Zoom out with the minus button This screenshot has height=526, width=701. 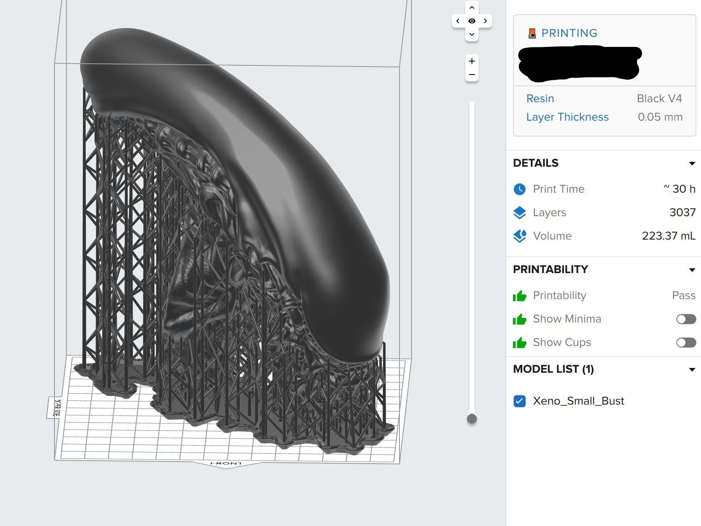pyautogui.click(x=472, y=75)
